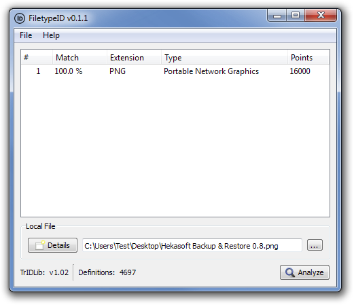This screenshot has height=305, width=354.
Task: Click the "Local File" group label
Action: [x=41, y=226]
